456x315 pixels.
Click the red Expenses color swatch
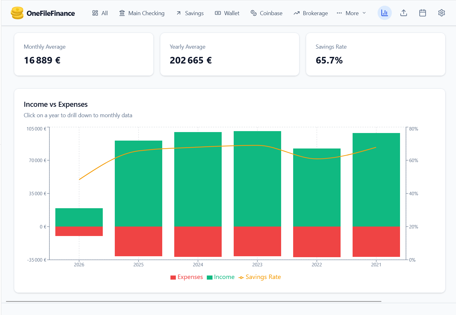[x=173, y=277]
